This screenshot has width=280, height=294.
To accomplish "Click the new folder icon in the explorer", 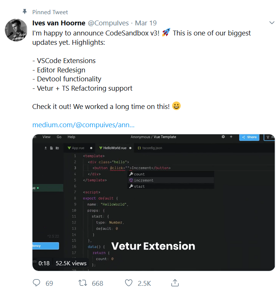I will [57, 148].
